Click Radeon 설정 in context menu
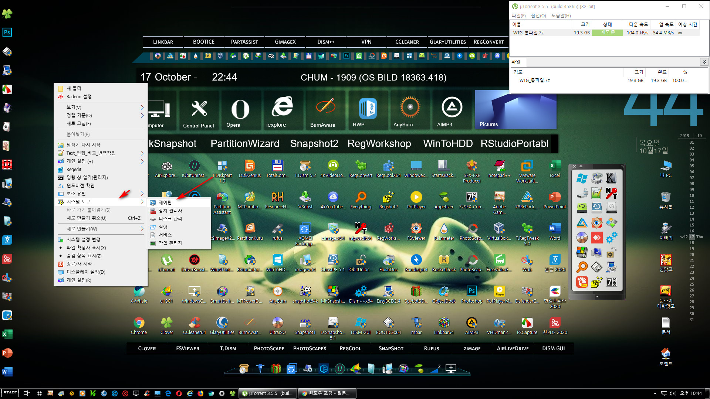 pyautogui.click(x=101, y=96)
